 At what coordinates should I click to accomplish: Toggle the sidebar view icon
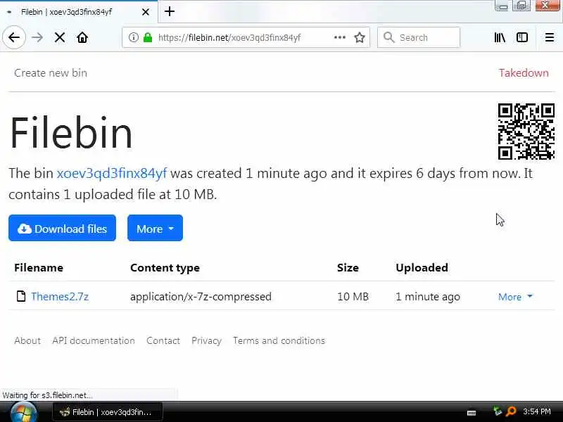(521, 37)
